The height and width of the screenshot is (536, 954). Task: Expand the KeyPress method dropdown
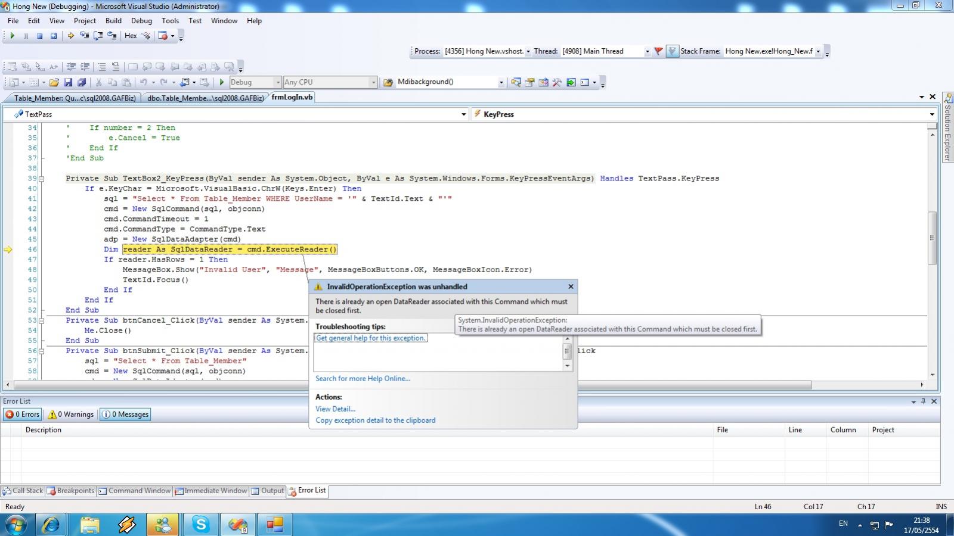coord(932,114)
